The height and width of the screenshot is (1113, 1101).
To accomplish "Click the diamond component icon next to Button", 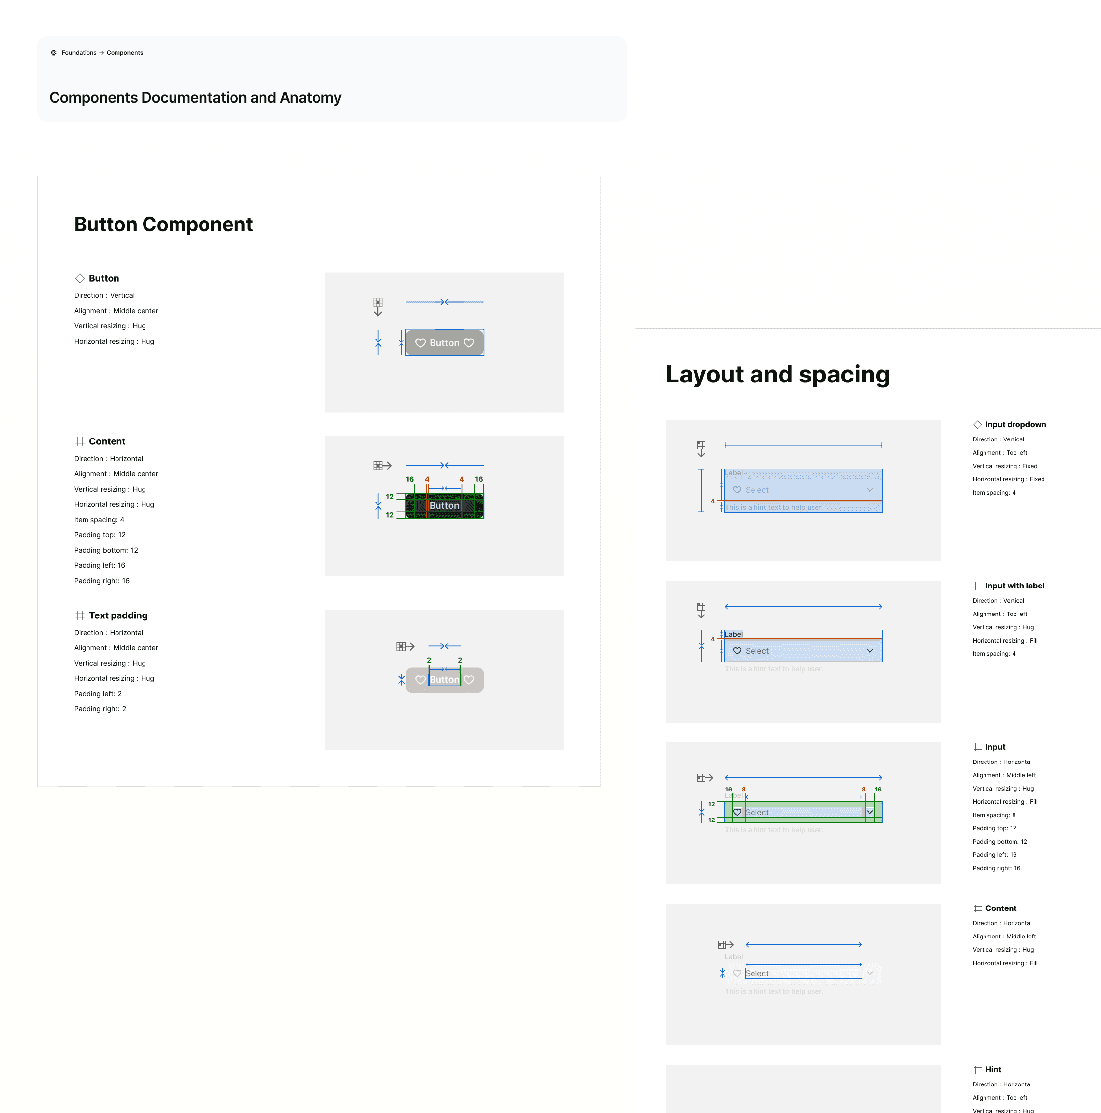I will coord(80,278).
